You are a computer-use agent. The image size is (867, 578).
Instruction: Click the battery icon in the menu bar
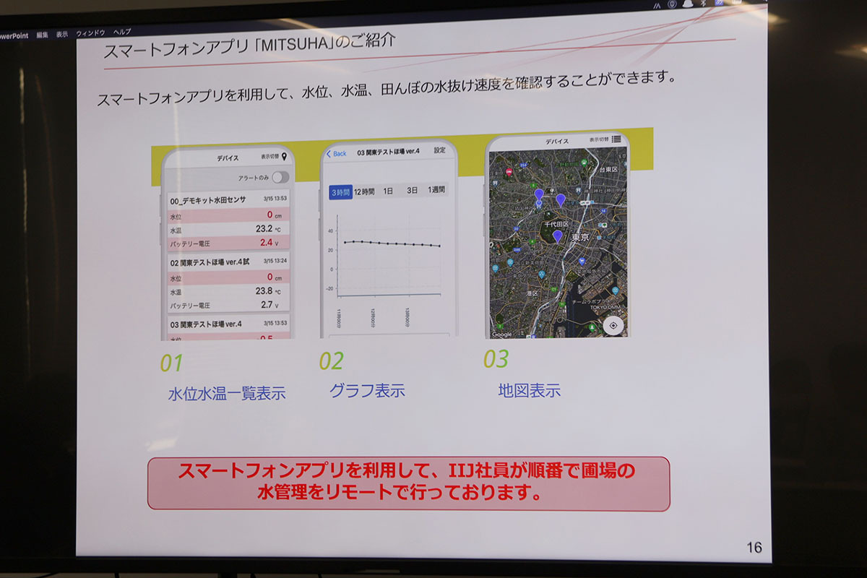(738, 3)
